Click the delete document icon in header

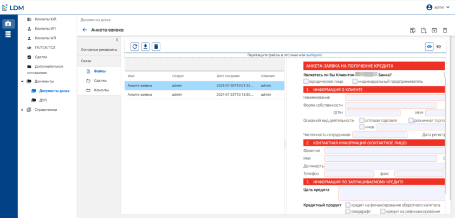click(x=445, y=30)
